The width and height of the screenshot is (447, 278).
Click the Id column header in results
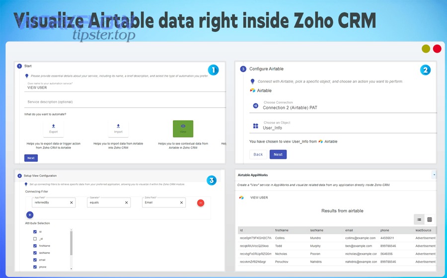click(x=241, y=230)
